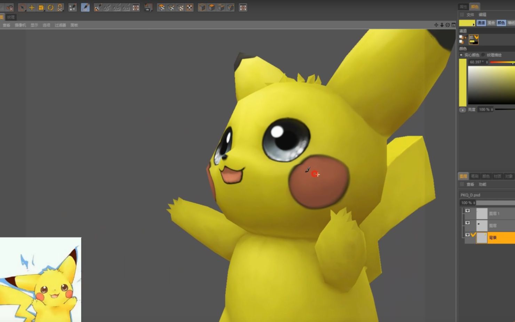
Task: Click the second checkered cube icon
Action: point(171,7)
